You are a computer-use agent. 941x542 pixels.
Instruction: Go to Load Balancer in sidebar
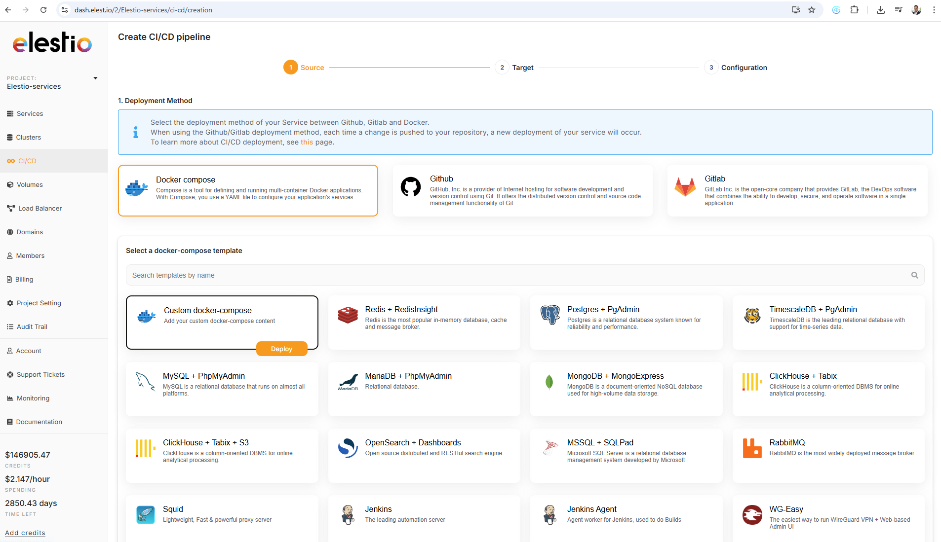point(40,208)
